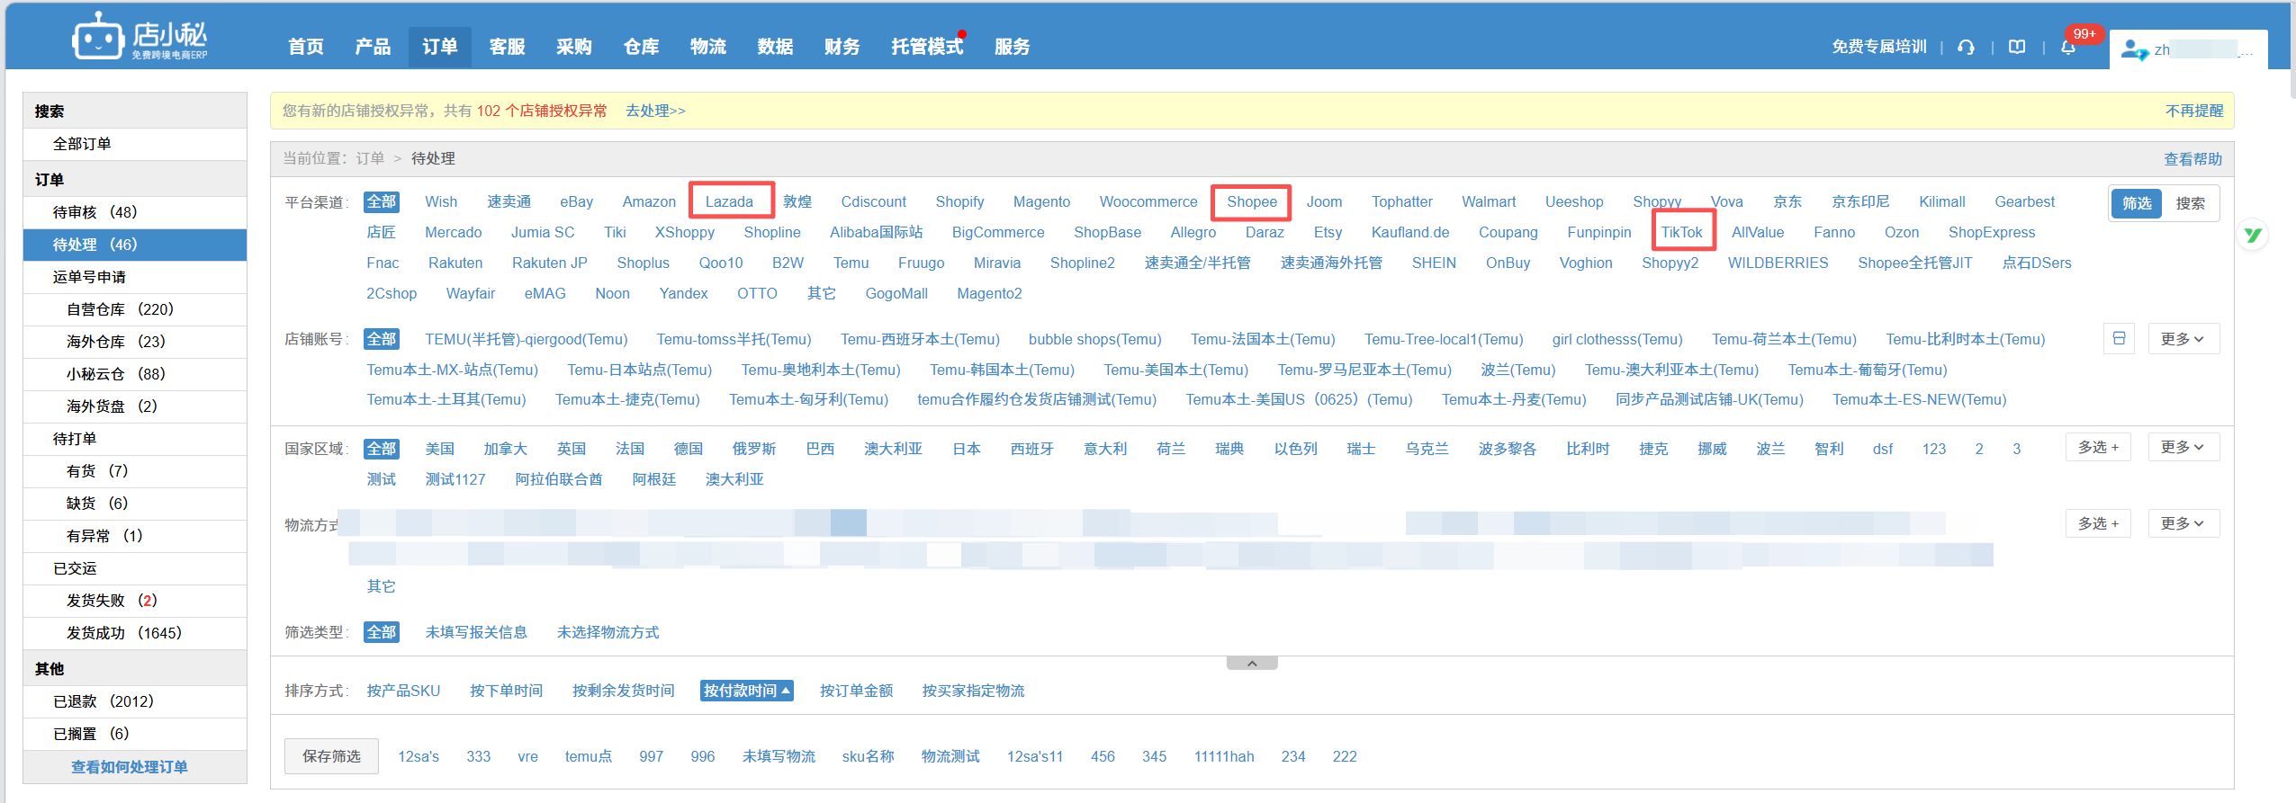The image size is (2296, 803).
Task: Open 查看如何处理订单 in the sidebar
Action: tap(130, 767)
